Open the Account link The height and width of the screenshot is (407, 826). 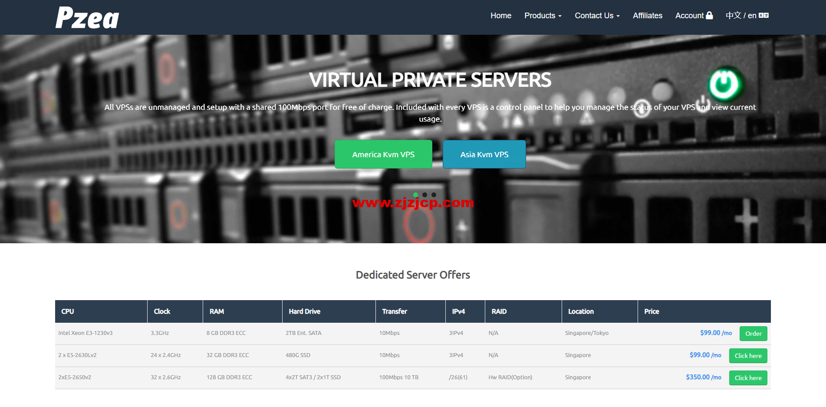[x=694, y=16]
